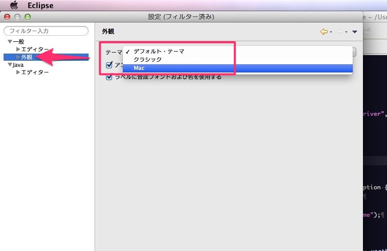Go forward with grey arrow icon
387x251 pixels.
339,32
